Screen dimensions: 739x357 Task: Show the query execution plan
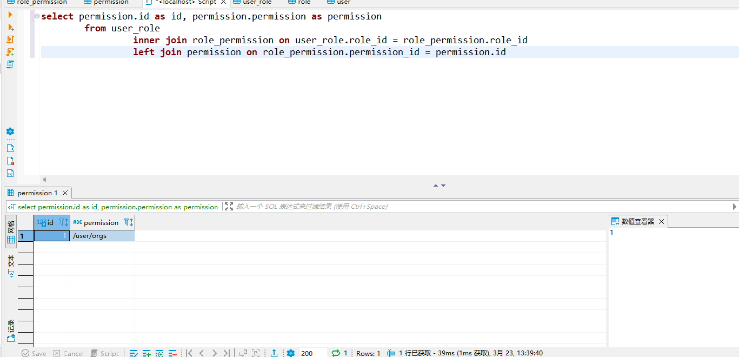tap(10, 64)
